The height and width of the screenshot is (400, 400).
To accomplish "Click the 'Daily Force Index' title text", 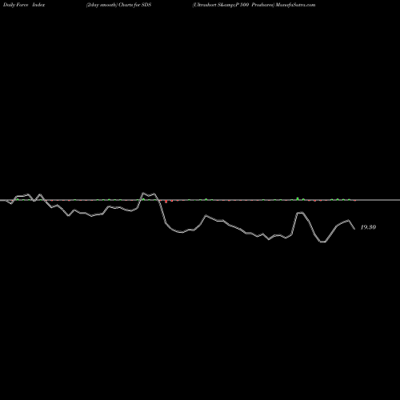I will pyautogui.click(x=24, y=5).
